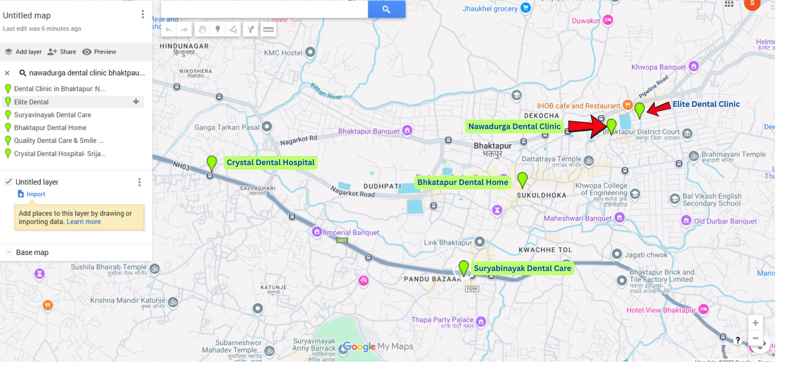Image resolution: width=789 pixels, height=374 pixels.
Task: Click the search input field
Action: 264,9
